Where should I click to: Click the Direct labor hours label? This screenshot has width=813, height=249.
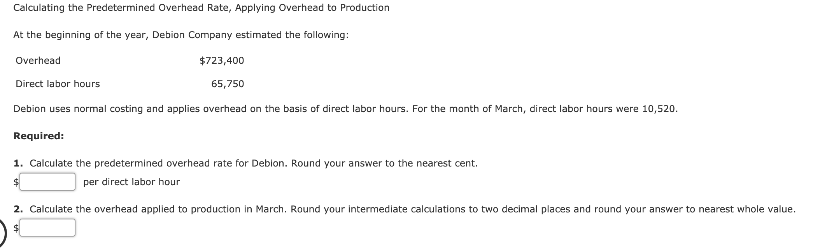coord(58,84)
